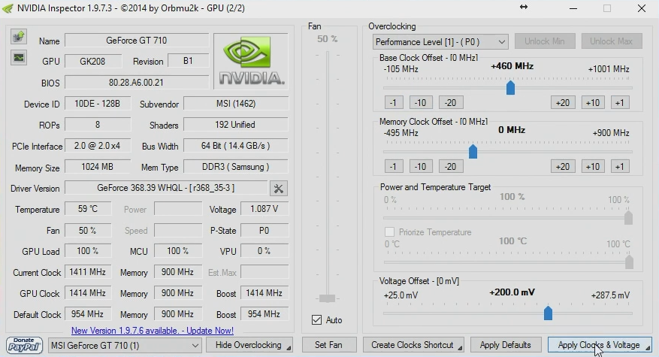Screen dimensions: 659x357
Task: Expand the Create Clocks Shortcut menu arrow
Action: [460, 348]
